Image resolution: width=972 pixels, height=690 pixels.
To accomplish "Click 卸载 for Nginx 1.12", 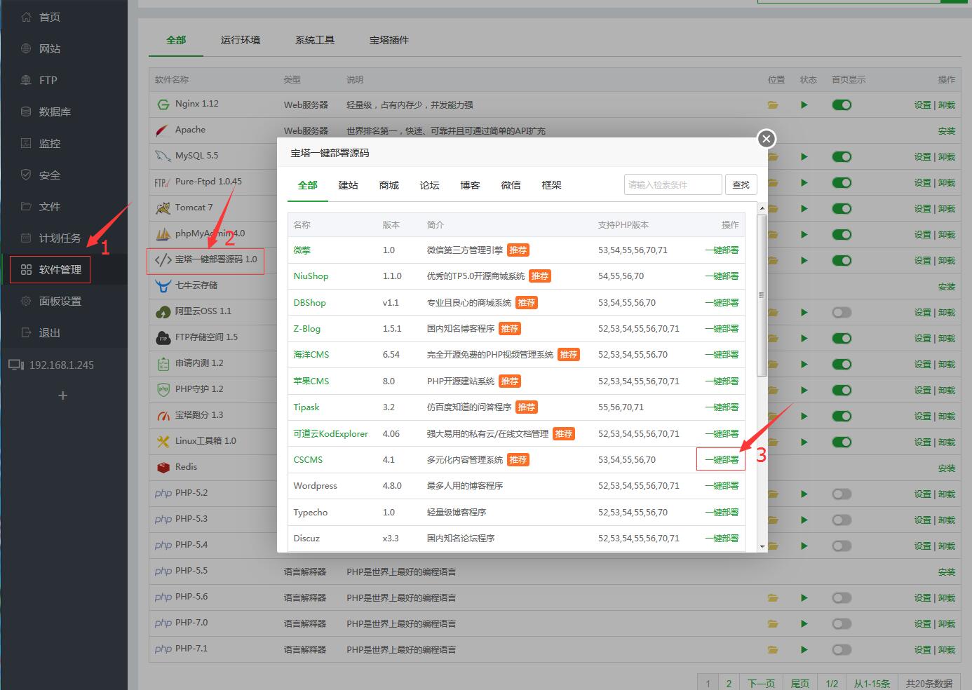I will tap(947, 105).
